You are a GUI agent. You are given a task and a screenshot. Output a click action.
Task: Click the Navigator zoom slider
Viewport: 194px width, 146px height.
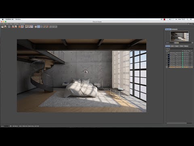(182, 43)
